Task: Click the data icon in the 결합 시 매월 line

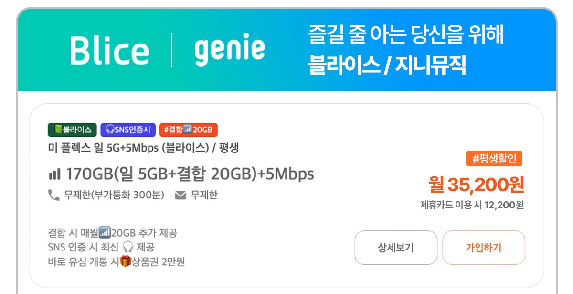Action: (x=105, y=233)
